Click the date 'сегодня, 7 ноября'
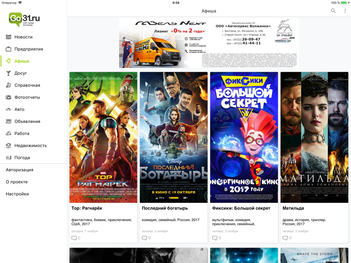The width and height of the screenshot is (351, 263). click(x=84, y=231)
